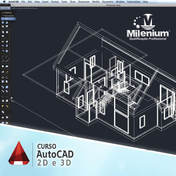Select the highlighted Modeling workspace
This screenshot has width=176, height=176.
8,19
